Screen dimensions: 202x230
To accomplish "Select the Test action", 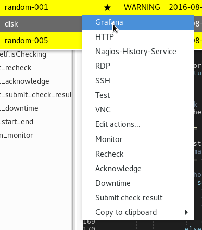I will click(137, 95).
